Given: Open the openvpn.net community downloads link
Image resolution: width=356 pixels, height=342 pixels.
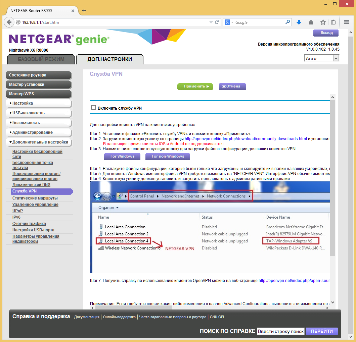Looking at the screenshot, I should tap(246, 139).
